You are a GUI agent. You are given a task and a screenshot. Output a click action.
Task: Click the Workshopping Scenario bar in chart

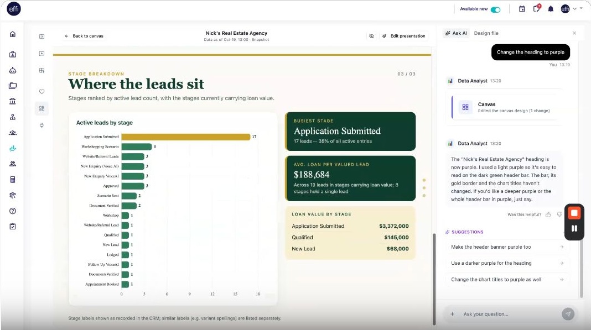pyautogui.click(x=137, y=146)
